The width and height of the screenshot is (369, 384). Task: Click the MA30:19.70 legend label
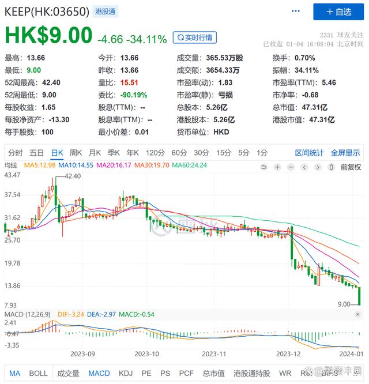[152, 165]
